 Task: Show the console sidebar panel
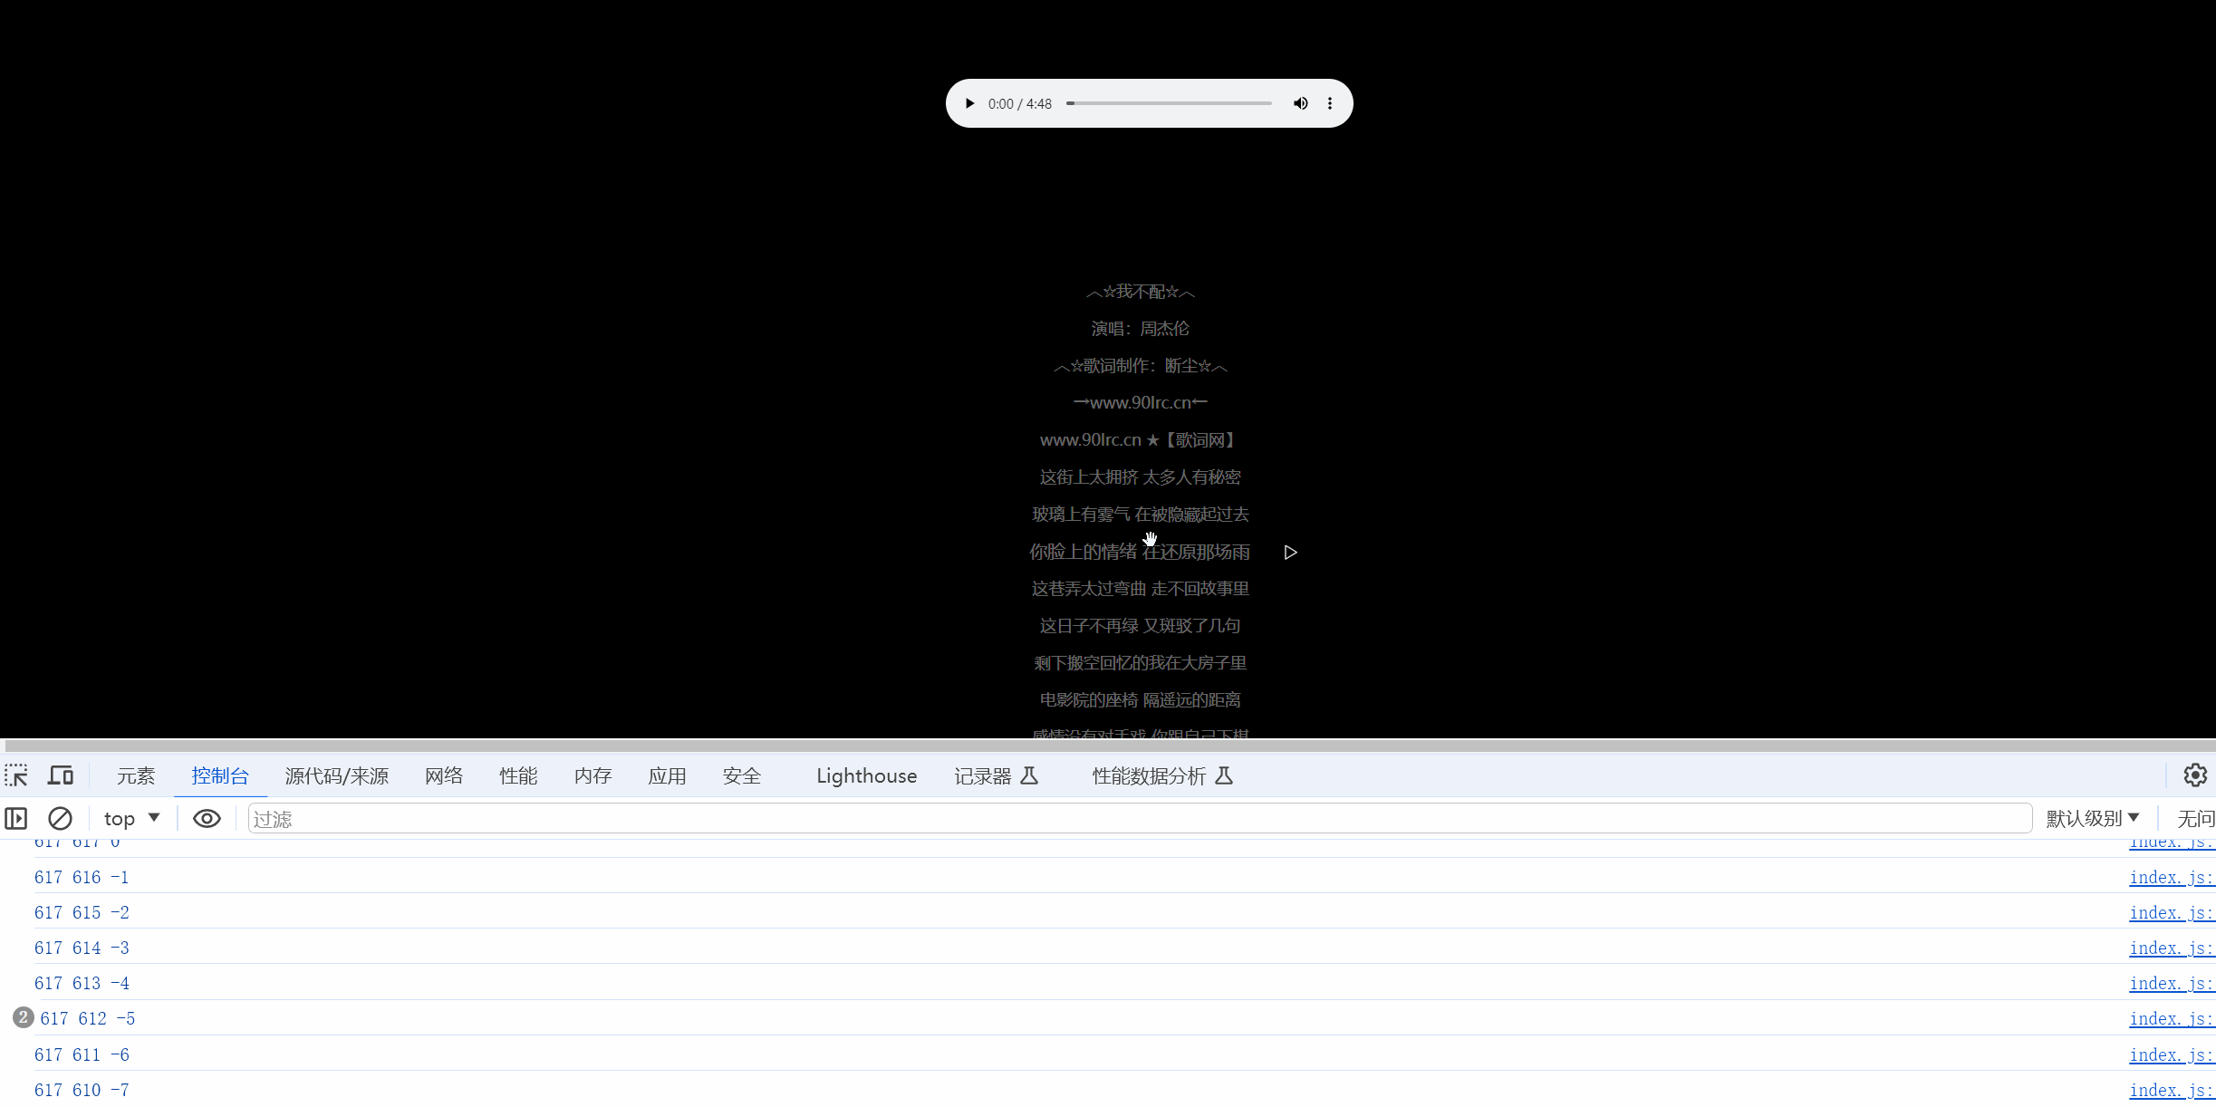click(x=16, y=819)
